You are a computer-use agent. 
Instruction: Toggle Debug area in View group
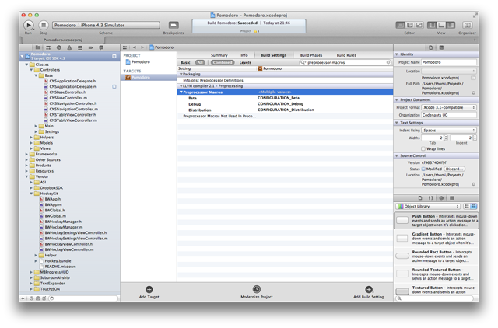tap(441, 25)
